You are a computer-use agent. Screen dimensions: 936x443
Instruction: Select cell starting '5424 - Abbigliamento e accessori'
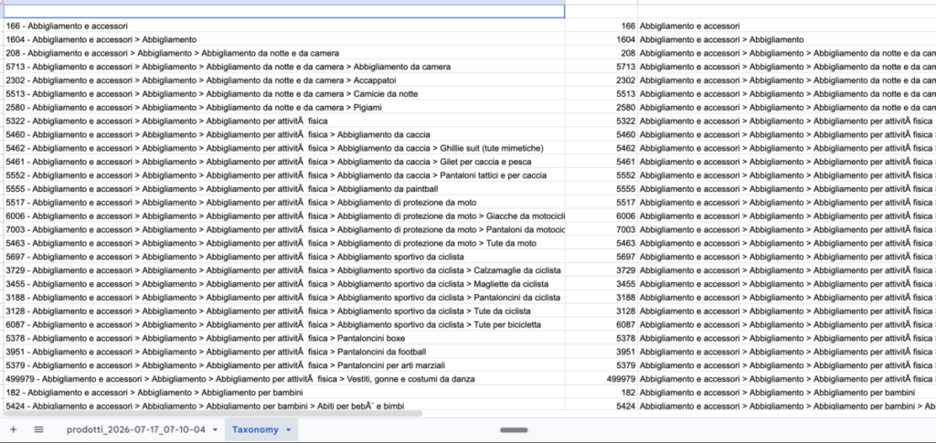(x=283, y=406)
